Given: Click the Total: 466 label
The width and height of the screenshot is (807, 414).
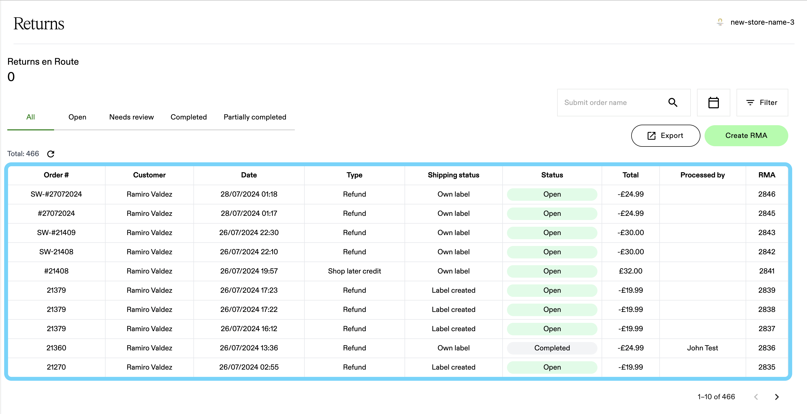Looking at the screenshot, I should pos(23,154).
